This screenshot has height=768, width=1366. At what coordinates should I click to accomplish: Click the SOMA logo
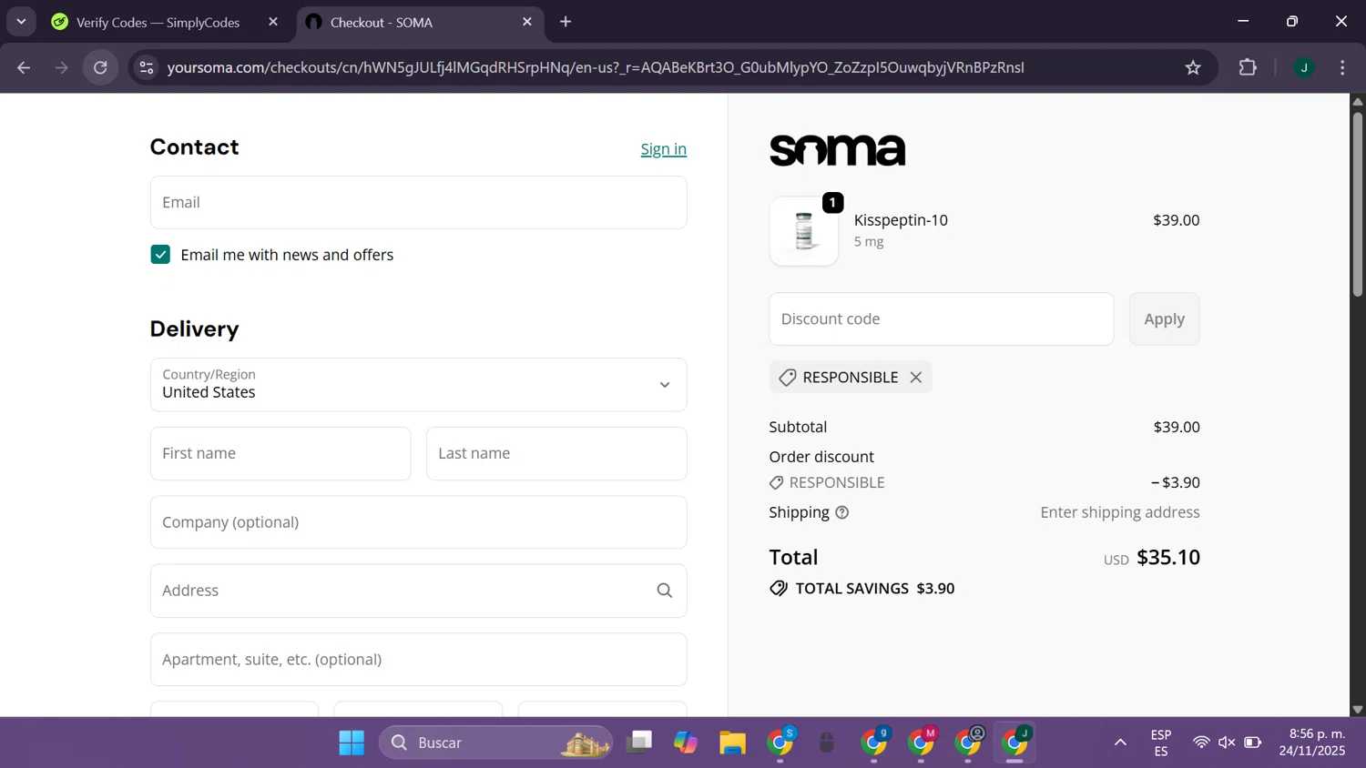pos(838,150)
